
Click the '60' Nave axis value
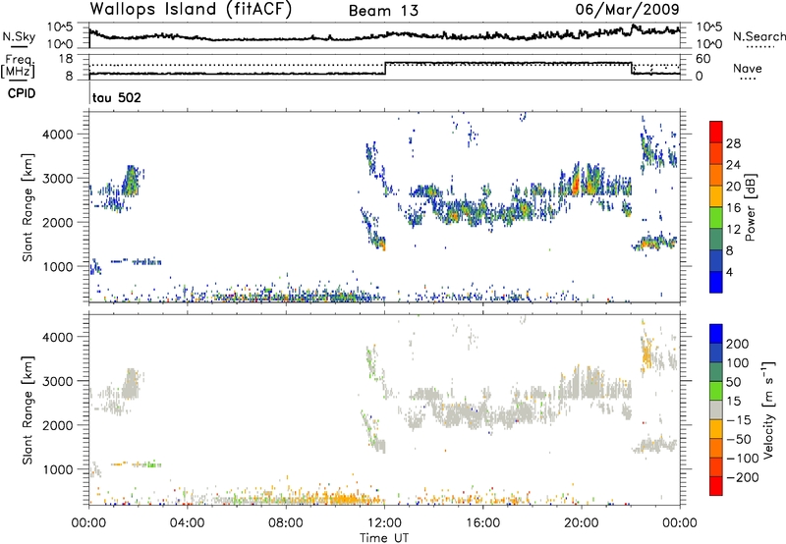[703, 59]
